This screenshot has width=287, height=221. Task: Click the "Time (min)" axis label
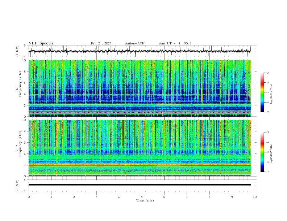coord(145,200)
